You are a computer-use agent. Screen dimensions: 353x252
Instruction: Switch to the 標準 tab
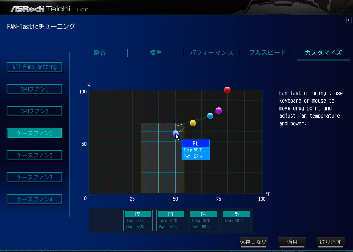click(156, 53)
